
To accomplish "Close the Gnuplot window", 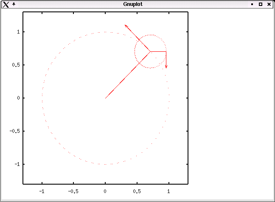I will click(x=269, y=4).
